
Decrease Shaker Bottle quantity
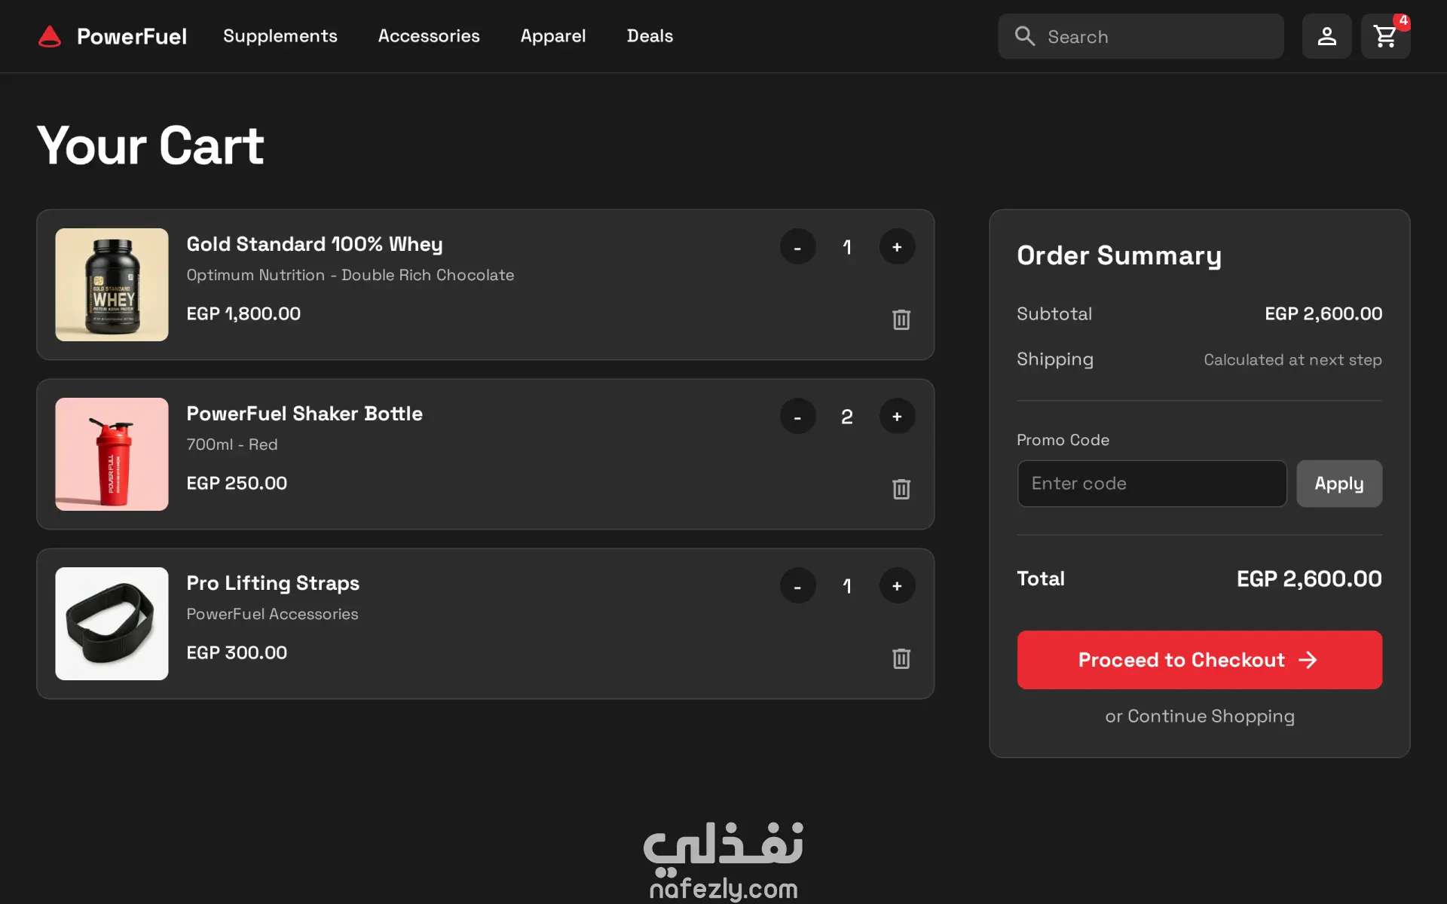point(797,417)
